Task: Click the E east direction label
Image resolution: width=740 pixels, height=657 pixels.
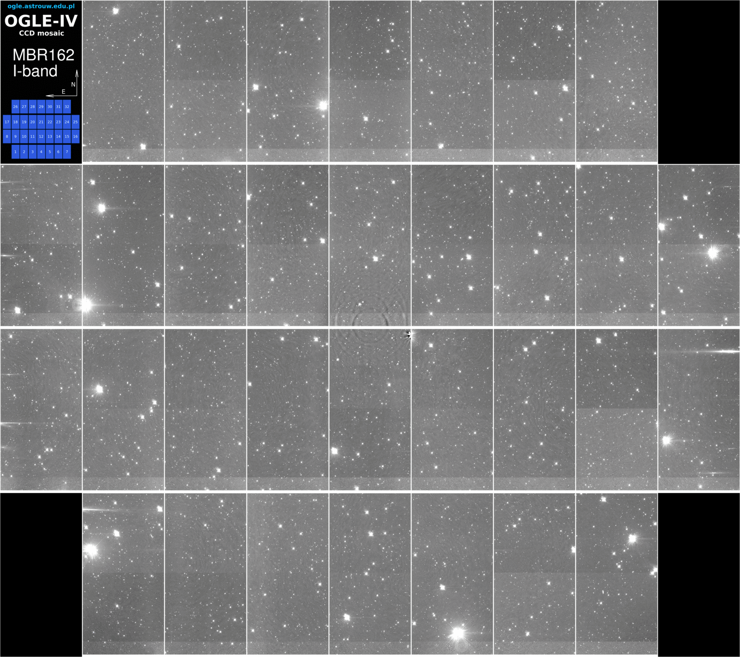Action: point(63,92)
